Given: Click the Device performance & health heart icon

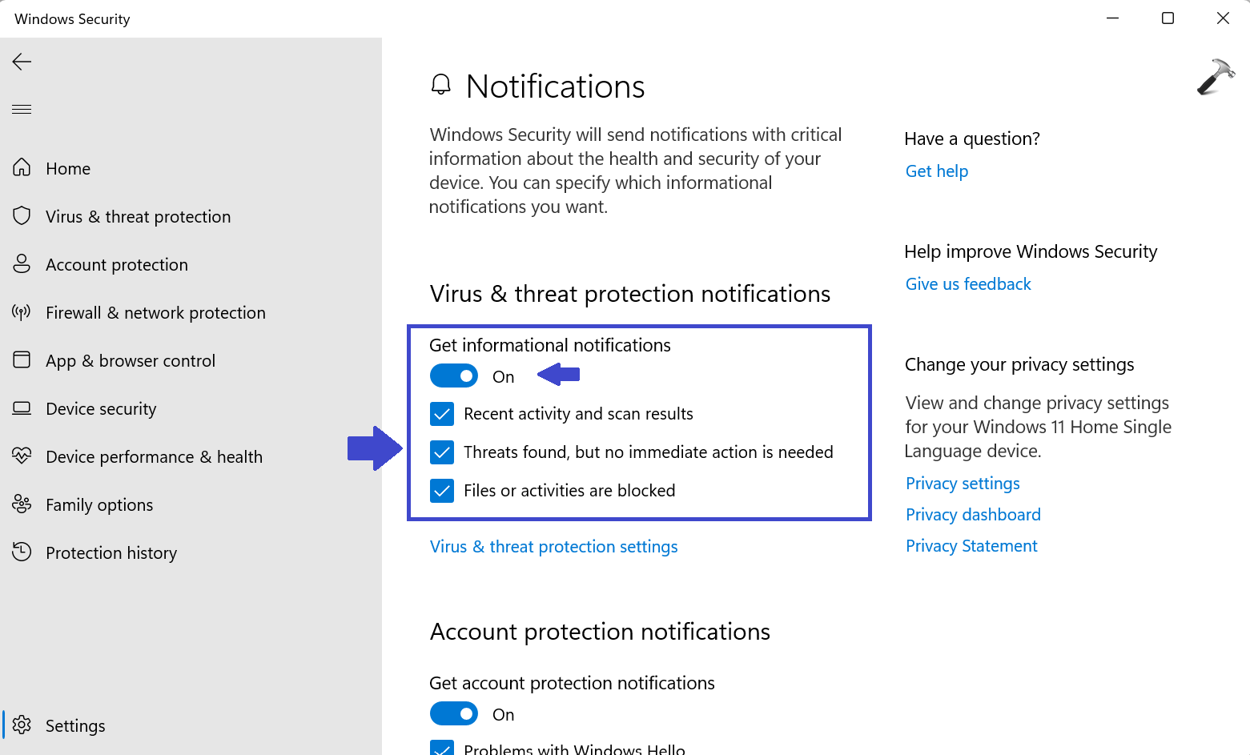Looking at the screenshot, I should pos(22,456).
